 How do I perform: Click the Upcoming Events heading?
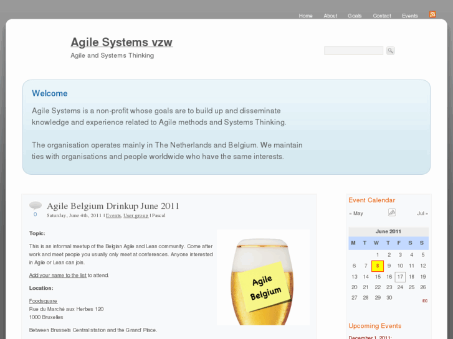click(x=374, y=326)
